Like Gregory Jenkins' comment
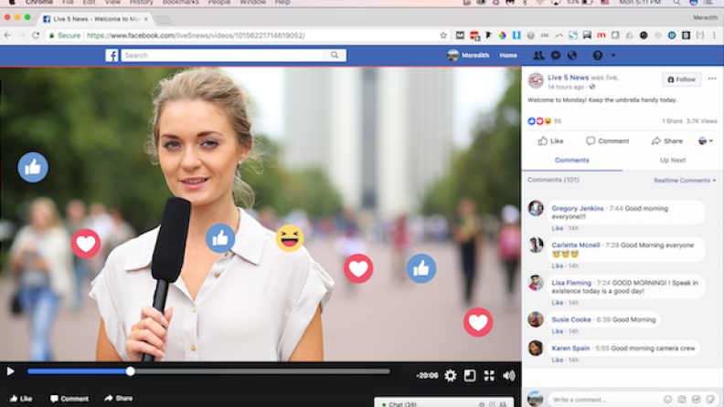This screenshot has height=407, width=724. 557,228
